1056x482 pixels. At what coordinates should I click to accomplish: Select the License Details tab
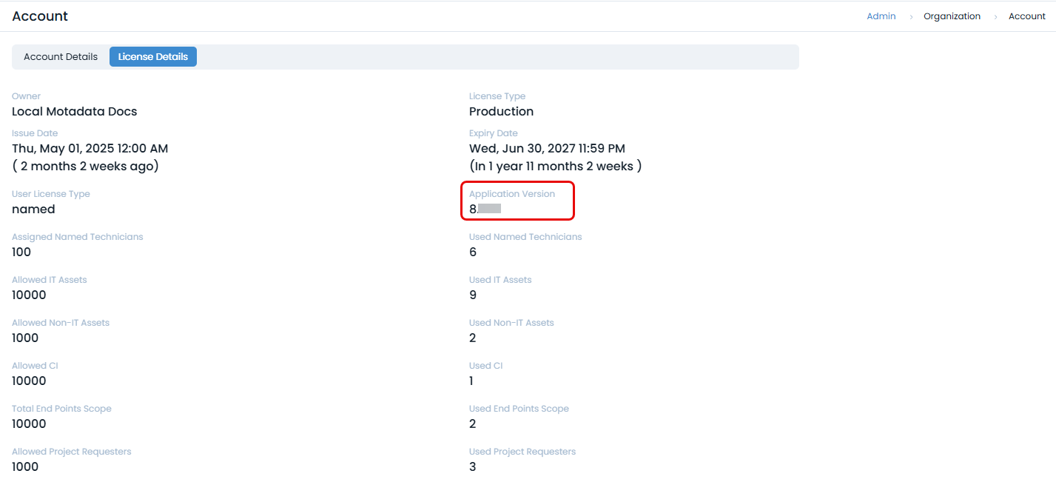(153, 57)
